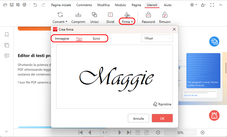Click the page number field 1/1
227x137 pixels.
pyautogui.click(x=105, y=133)
